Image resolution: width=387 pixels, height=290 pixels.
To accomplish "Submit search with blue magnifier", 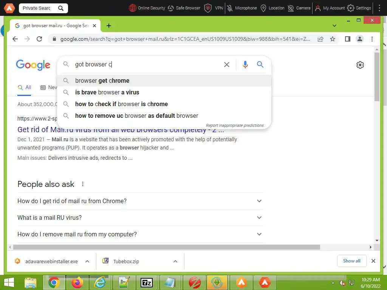I will pos(260,64).
